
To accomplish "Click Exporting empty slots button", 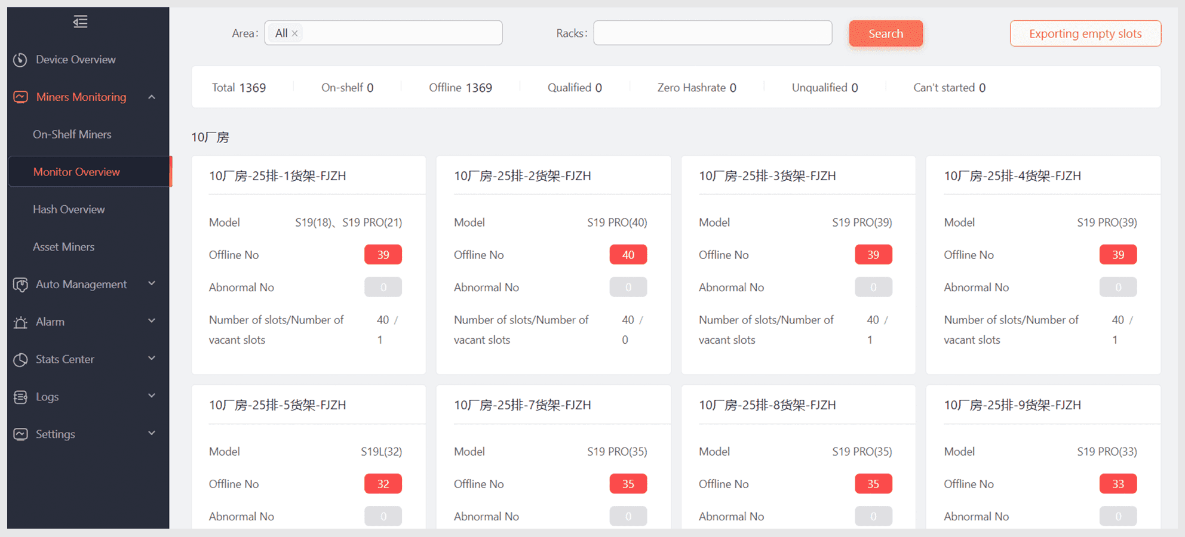I will coord(1085,33).
